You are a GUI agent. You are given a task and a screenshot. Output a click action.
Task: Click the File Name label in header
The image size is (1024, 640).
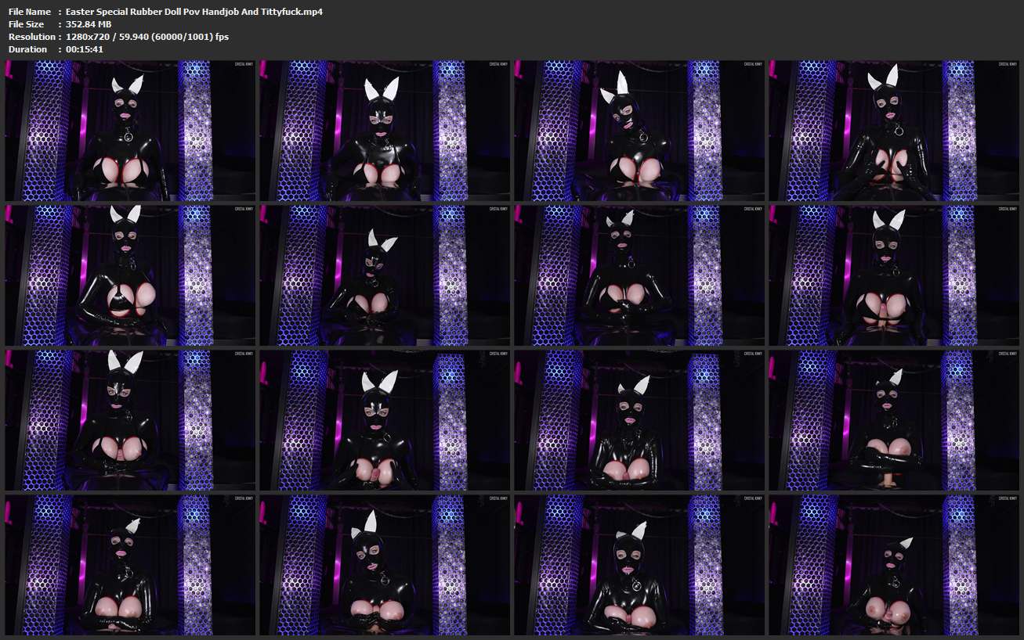click(x=30, y=12)
